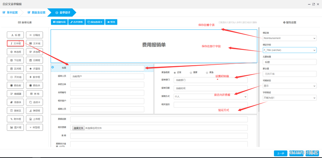
Task: Select the 正常 urgency radio option
Action: point(175,72)
